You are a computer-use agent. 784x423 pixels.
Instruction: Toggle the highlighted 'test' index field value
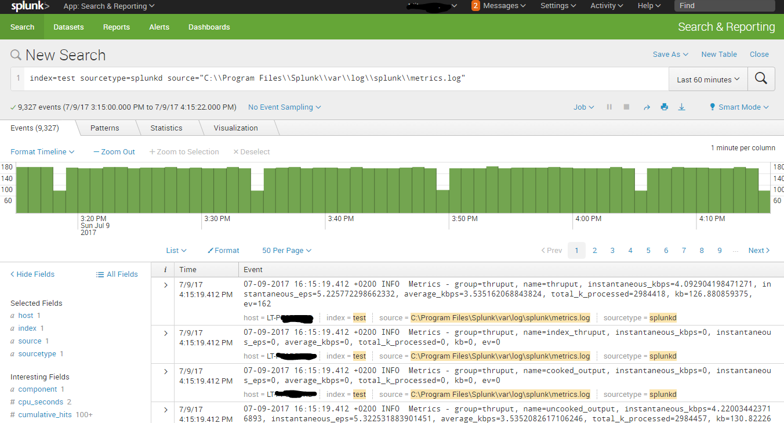point(359,317)
